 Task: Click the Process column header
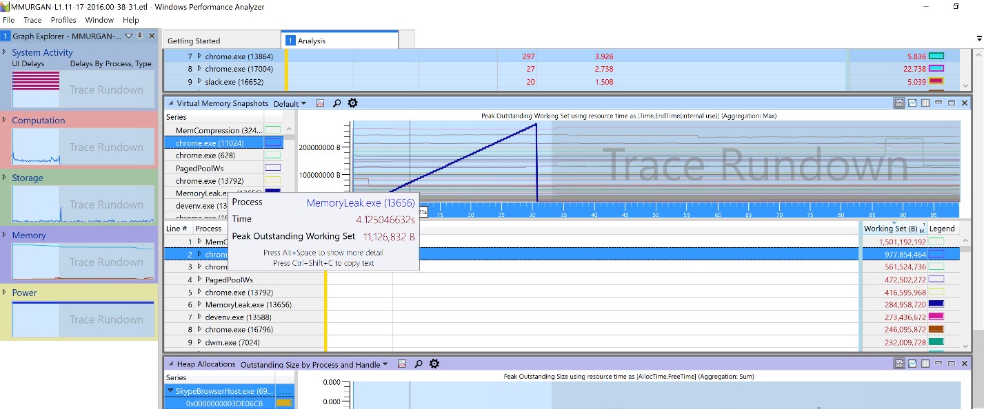click(208, 229)
